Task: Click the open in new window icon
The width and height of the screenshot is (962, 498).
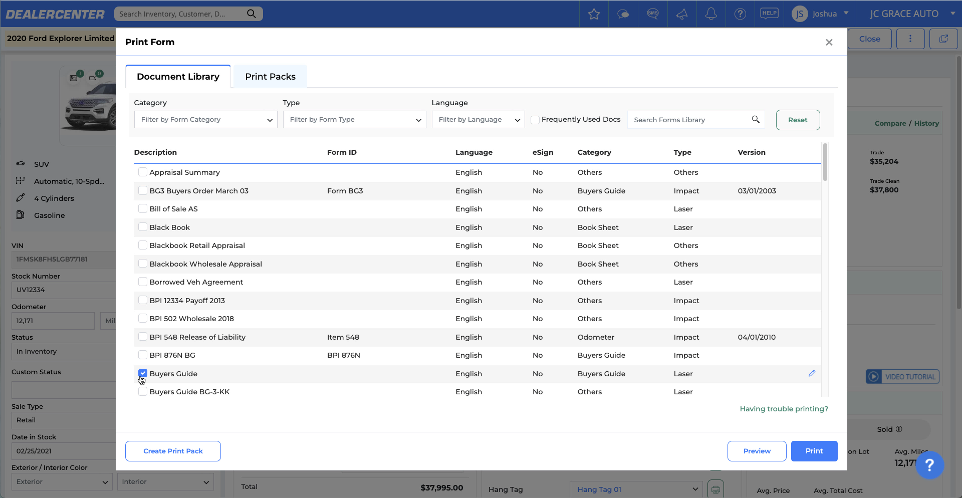Action: 943,39
